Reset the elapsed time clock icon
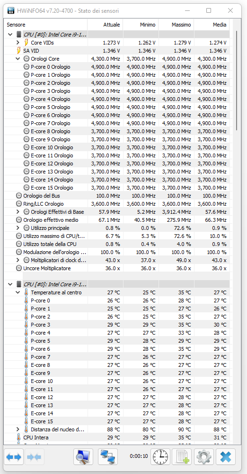The width and height of the screenshot is (247, 474). click(x=160, y=457)
